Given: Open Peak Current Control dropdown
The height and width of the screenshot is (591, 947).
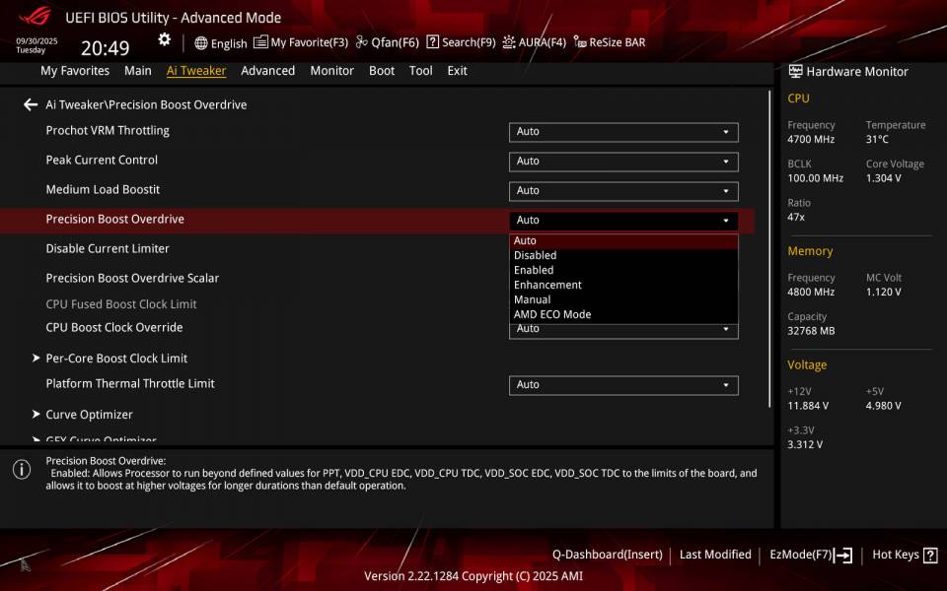Looking at the screenshot, I should pyautogui.click(x=621, y=161).
